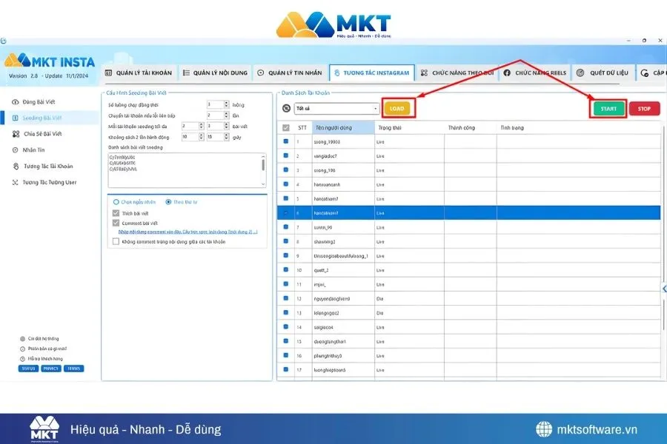Collapse the side panel using right-edge arrow
This screenshot has height=444, width=667.
coord(664,289)
